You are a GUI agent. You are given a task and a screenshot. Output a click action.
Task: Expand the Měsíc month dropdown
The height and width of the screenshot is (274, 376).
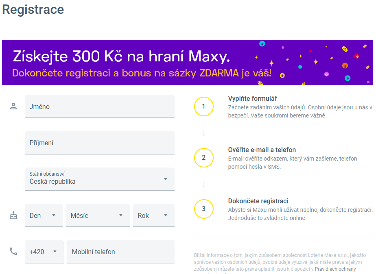coord(98,215)
